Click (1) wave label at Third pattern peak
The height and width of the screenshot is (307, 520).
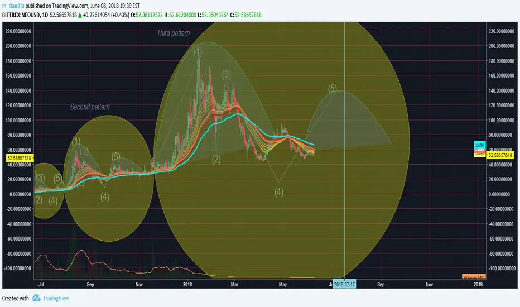[198, 52]
